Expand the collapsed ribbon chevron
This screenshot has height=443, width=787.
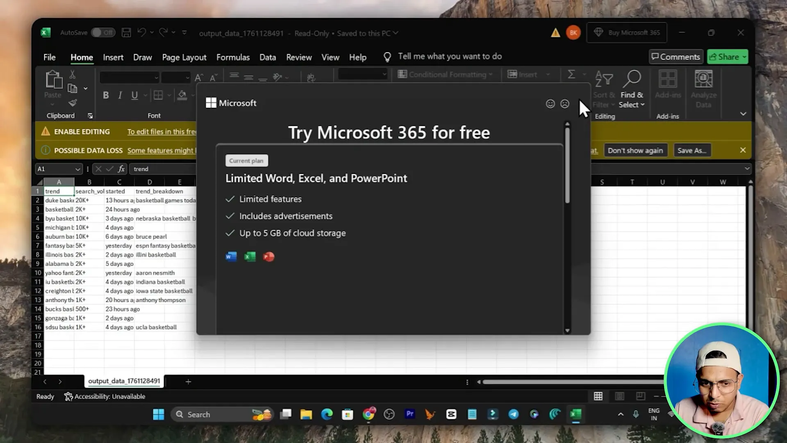tap(743, 114)
